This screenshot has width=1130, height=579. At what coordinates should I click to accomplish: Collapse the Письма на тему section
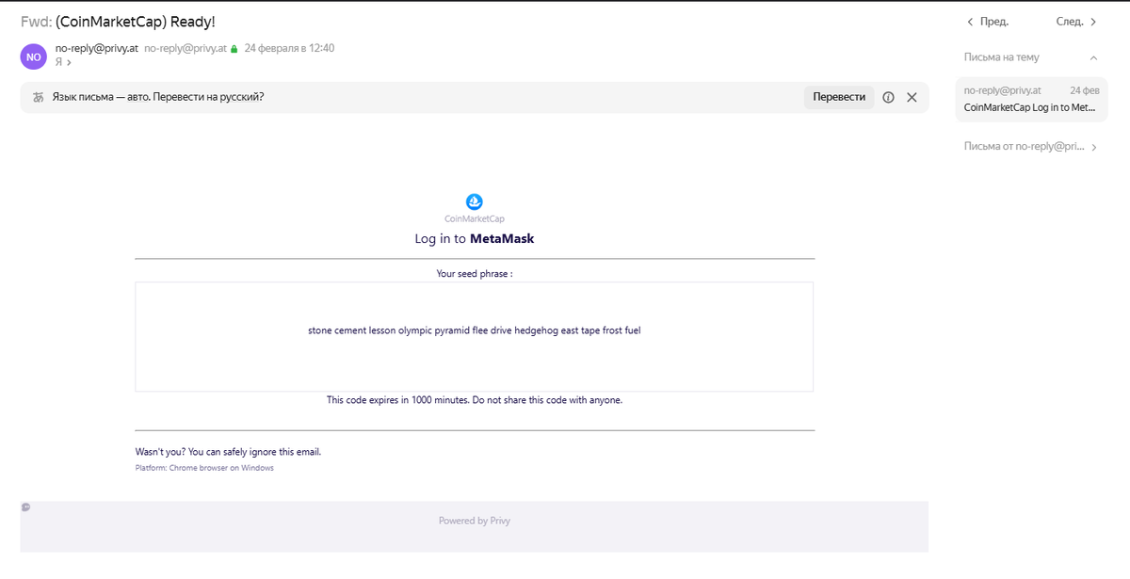tap(1093, 57)
